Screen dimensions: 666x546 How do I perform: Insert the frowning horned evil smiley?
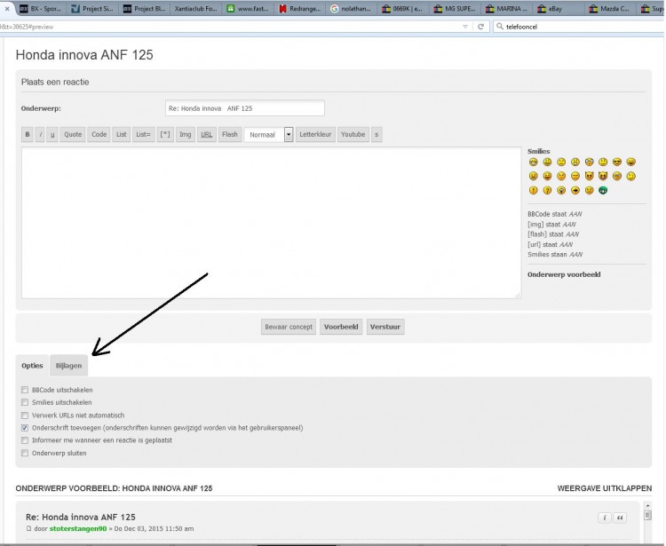(x=589, y=176)
